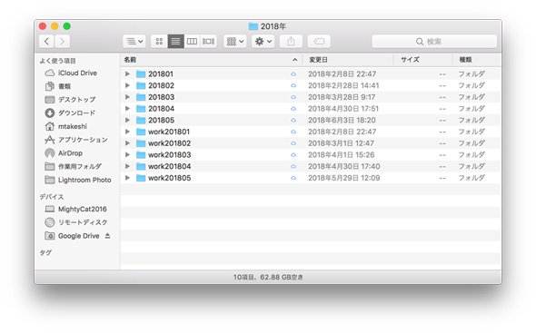Expand the 201805 folder triangle
This screenshot has width=536, height=333.
click(x=127, y=120)
